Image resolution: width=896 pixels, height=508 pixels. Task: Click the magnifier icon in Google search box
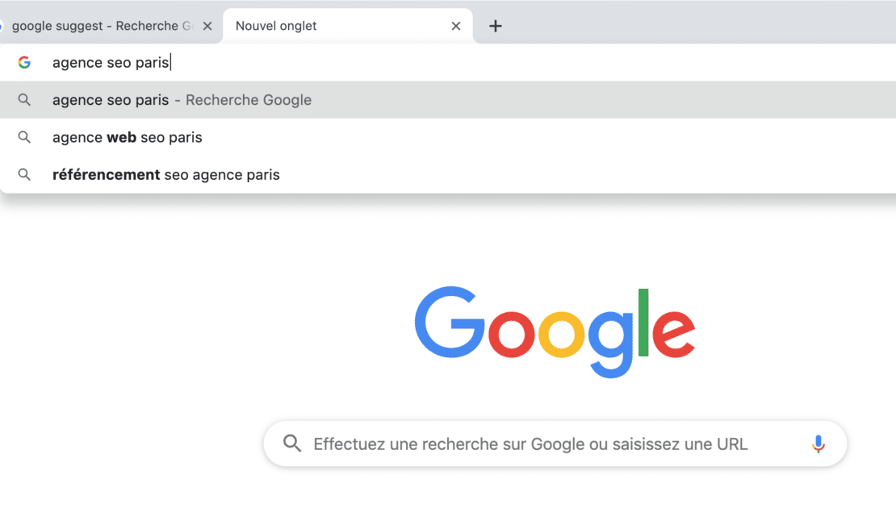click(x=292, y=443)
